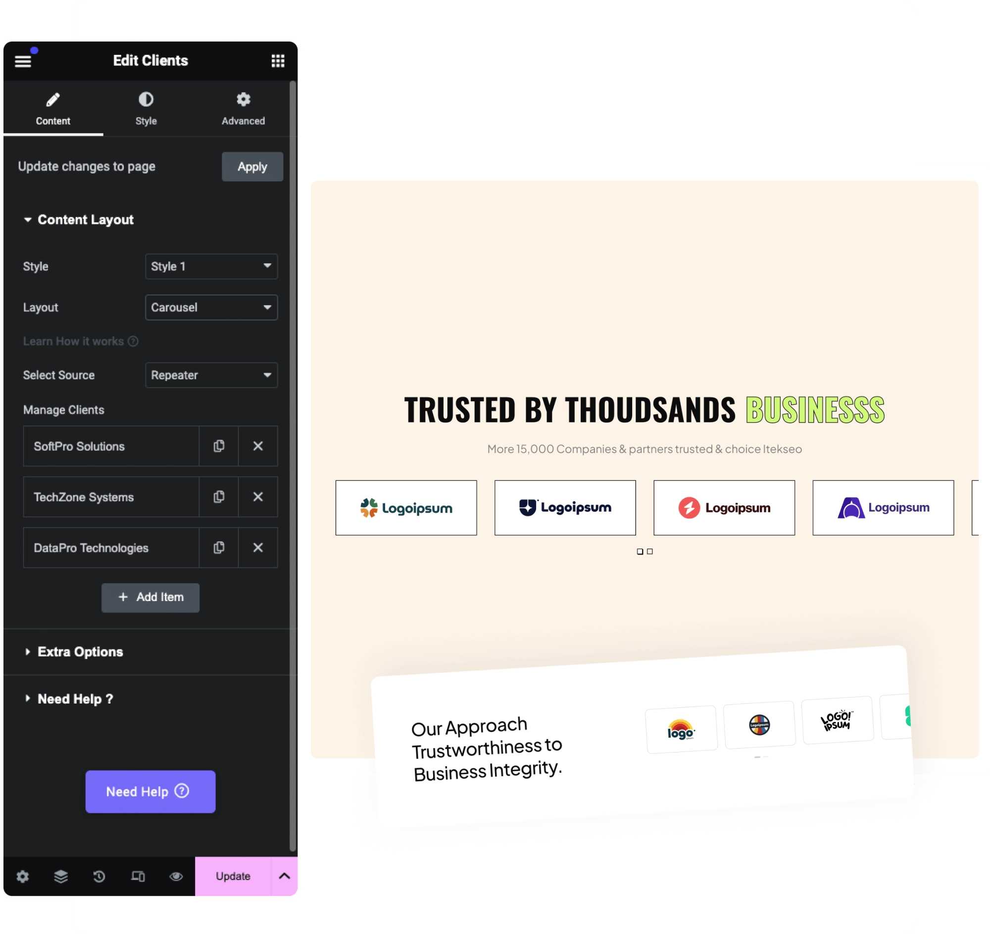The height and width of the screenshot is (934, 990).
Task: Select Style 1 from the Style dropdown
Action: click(x=209, y=266)
